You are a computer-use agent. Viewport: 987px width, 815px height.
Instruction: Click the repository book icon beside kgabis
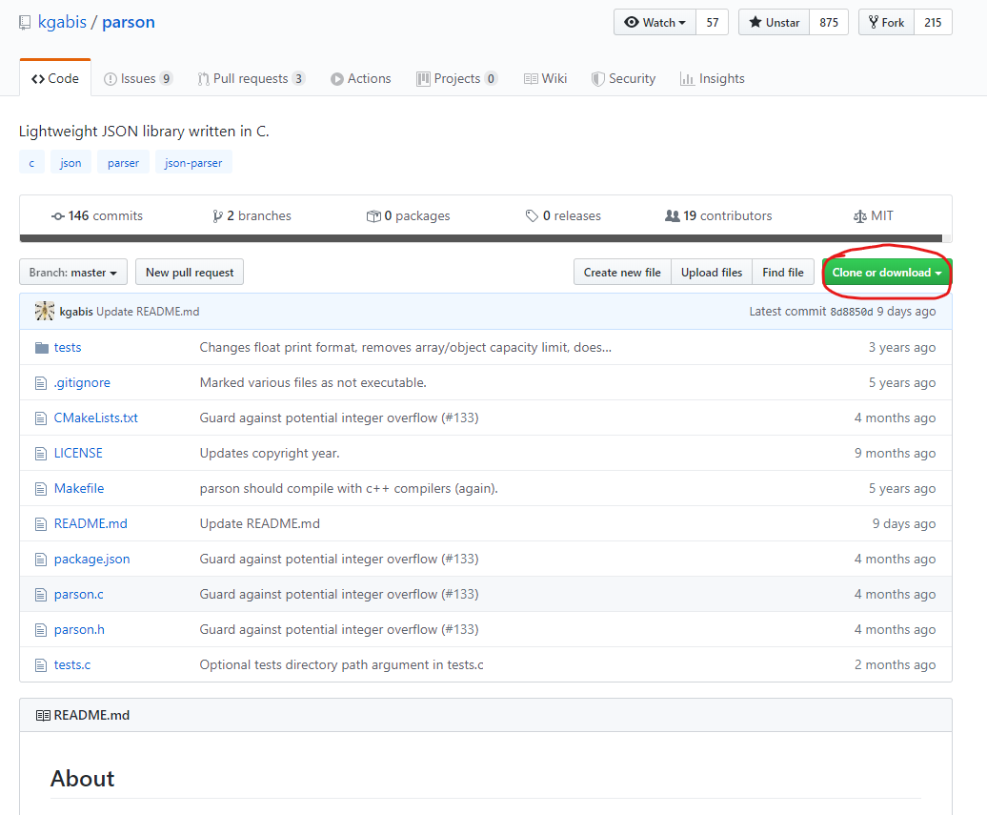click(x=25, y=23)
